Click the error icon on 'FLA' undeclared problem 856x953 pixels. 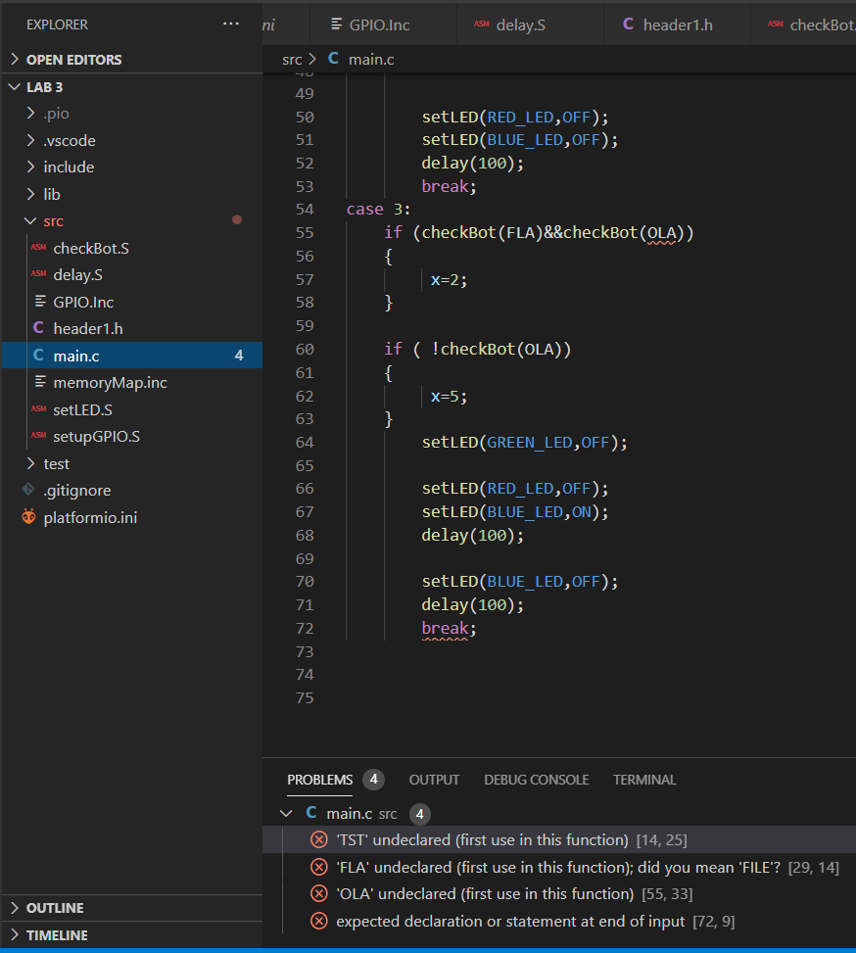(x=318, y=866)
